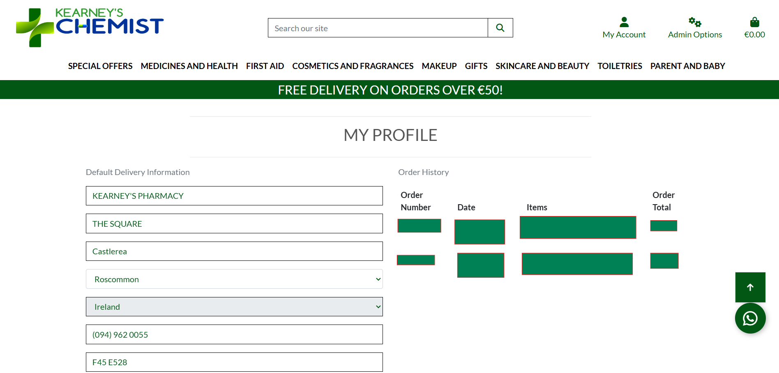The height and width of the screenshot is (373, 779).
Task: Open Medicines and Health menu
Action: [189, 66]
